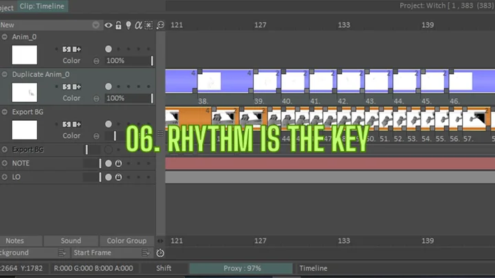Collapse the Anim_0 layer
This screenshot has width=495, height=278.
[x=5, y=36]
